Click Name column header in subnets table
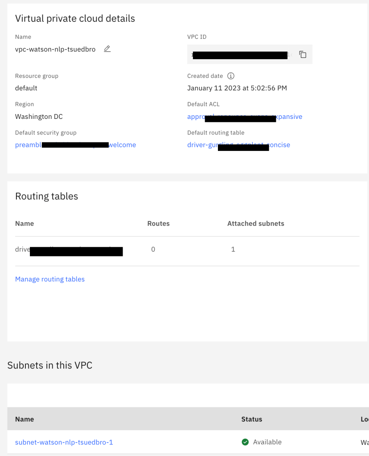Image resolution: width=369 pixels, height=456 pixels. pos(25,419)
